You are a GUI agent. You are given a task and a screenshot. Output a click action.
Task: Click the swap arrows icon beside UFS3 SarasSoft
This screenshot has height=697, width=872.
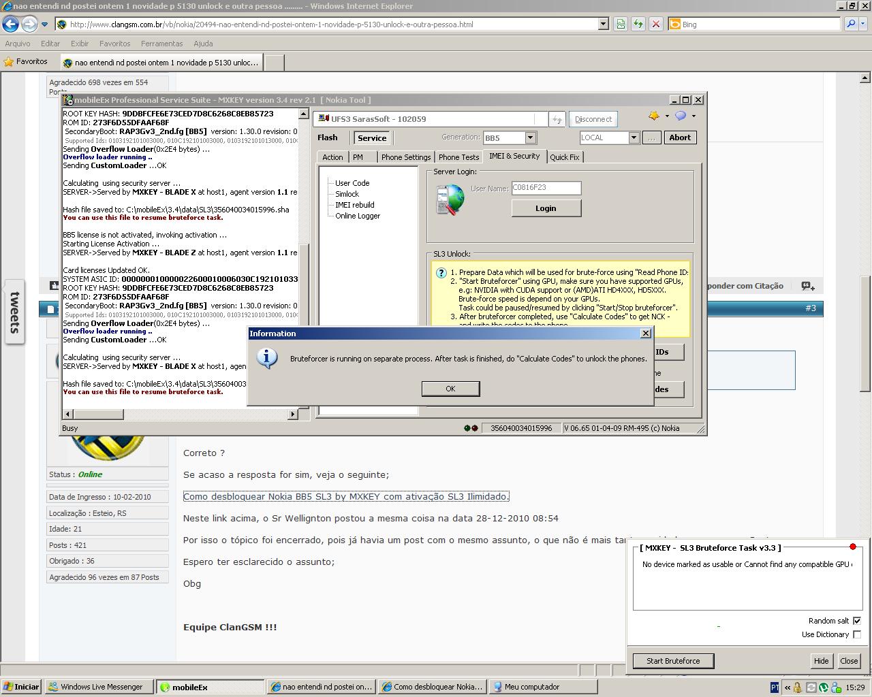coord(557,119)
